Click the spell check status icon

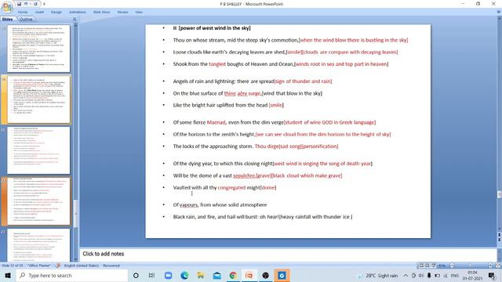[x=58, y=266]
